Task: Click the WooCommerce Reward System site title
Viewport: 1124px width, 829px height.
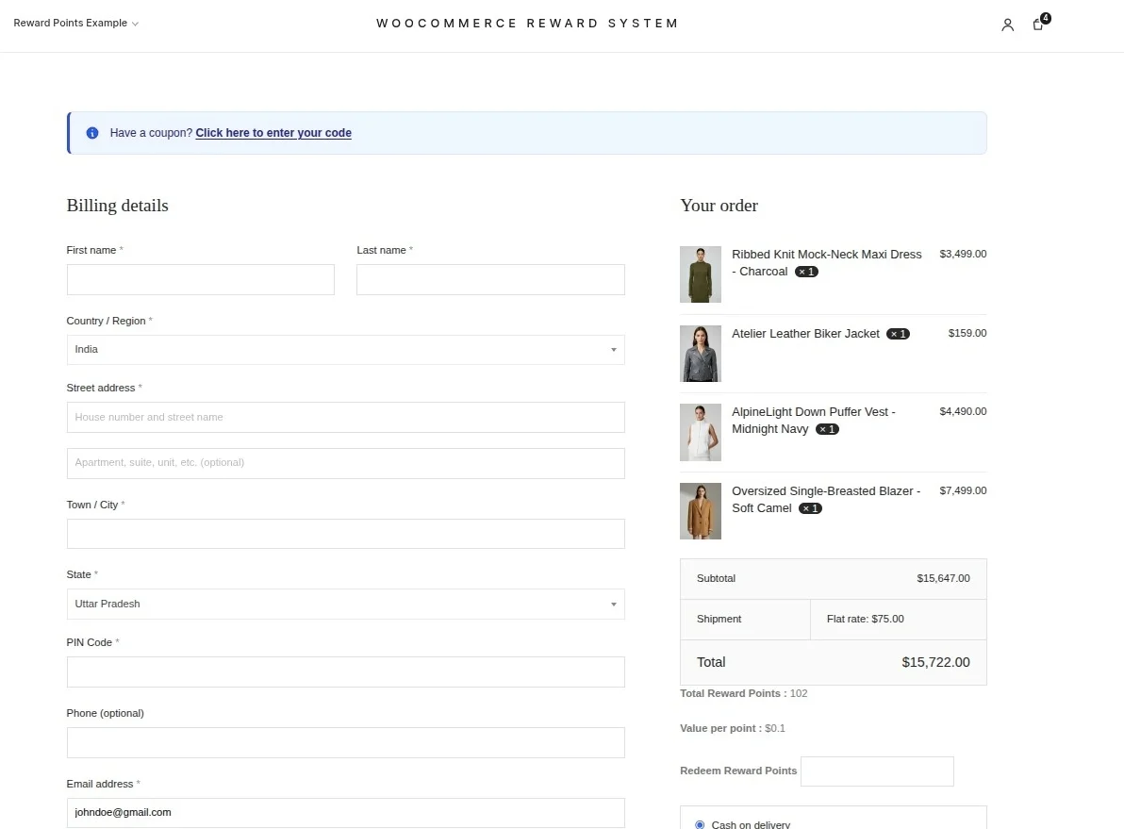Action: 527,23
